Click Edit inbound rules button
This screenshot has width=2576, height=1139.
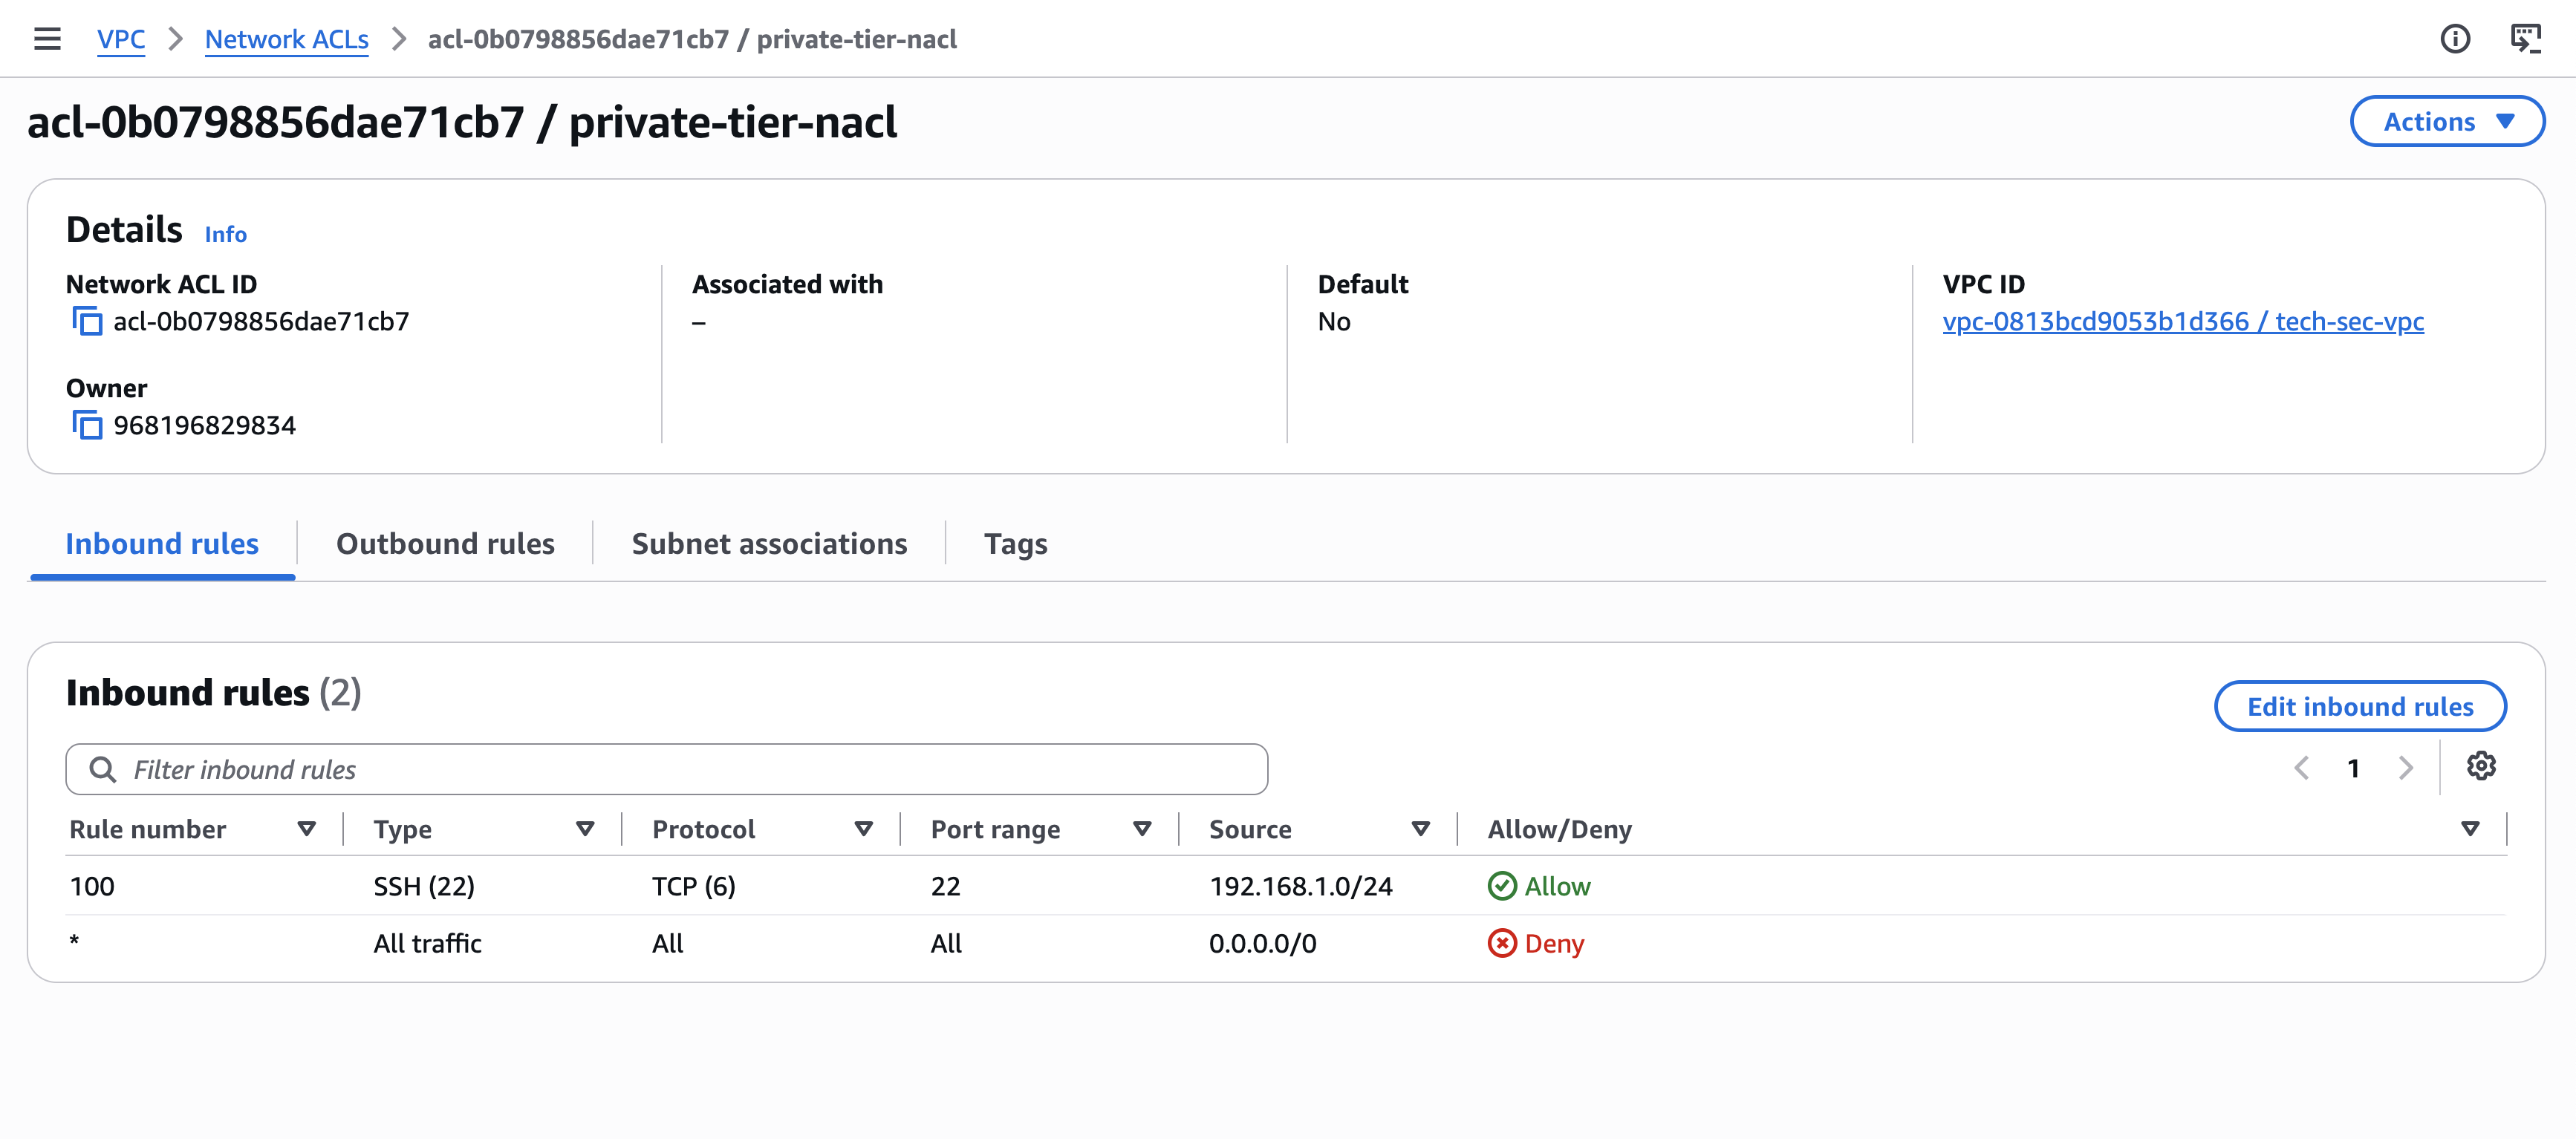click(x=2360, y=707)
